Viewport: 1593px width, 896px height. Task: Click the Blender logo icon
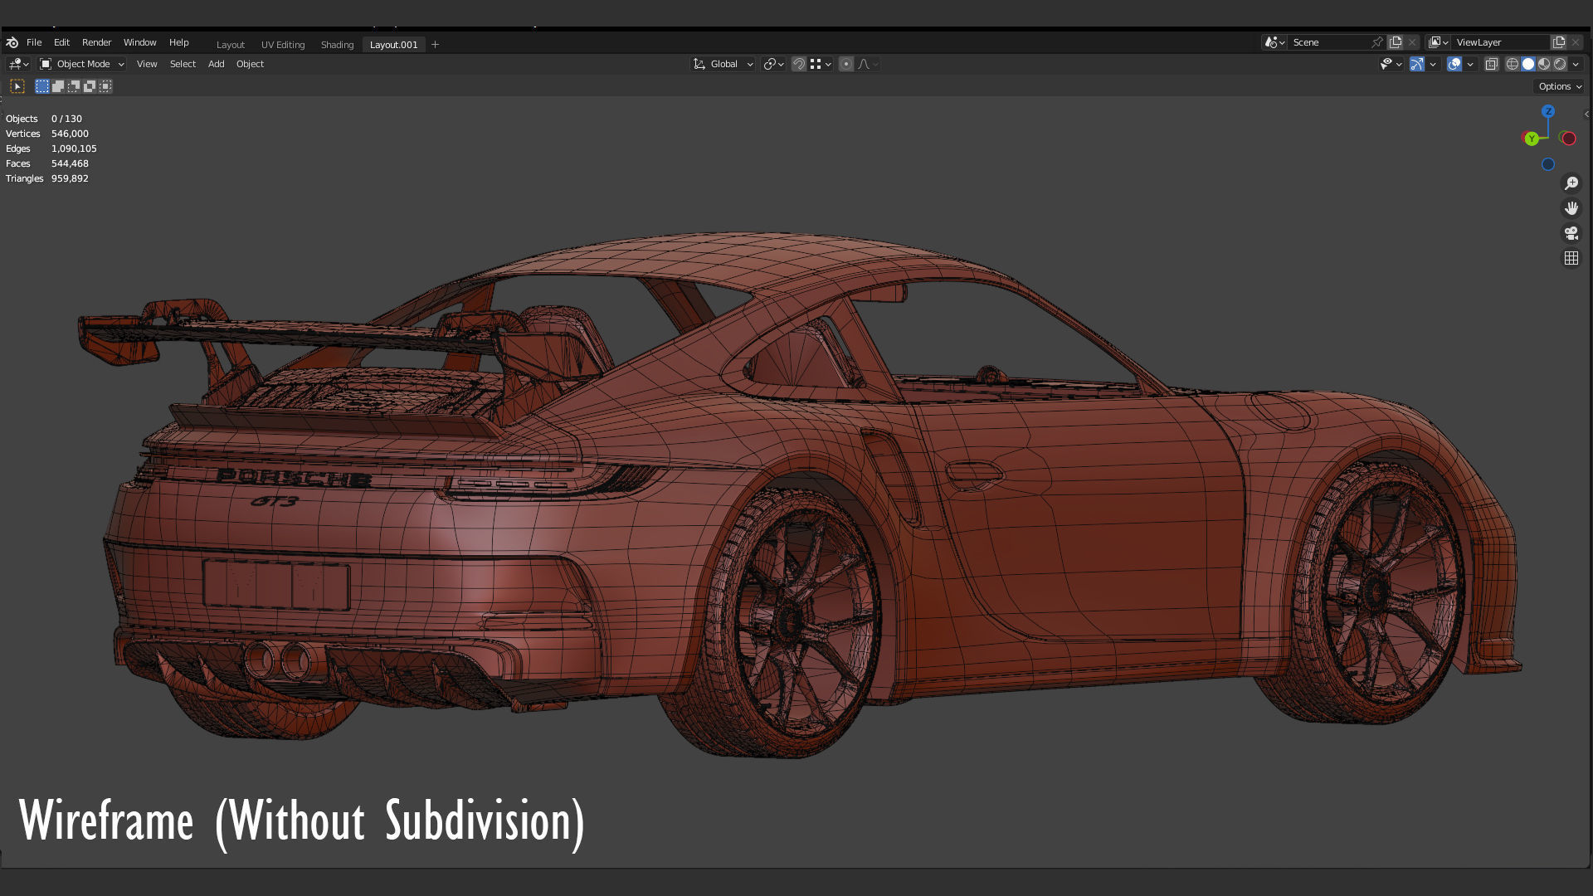click(12, 42)
